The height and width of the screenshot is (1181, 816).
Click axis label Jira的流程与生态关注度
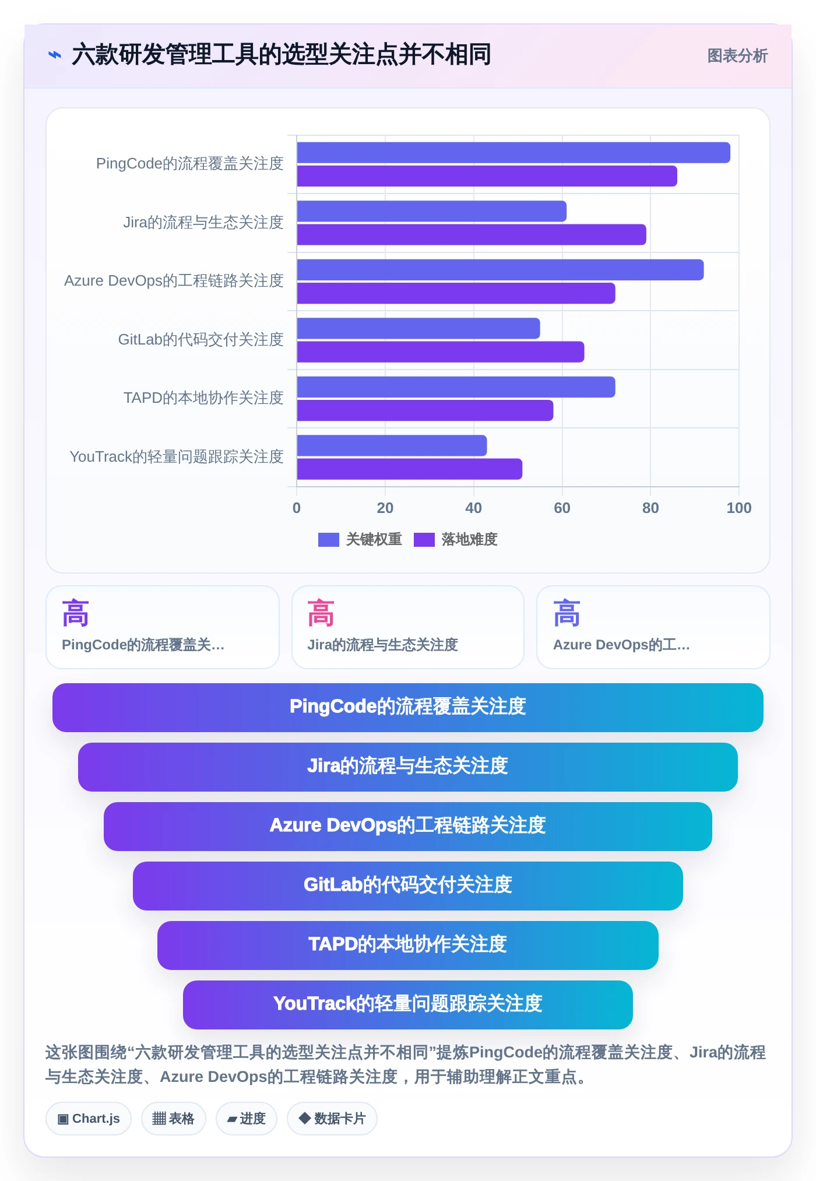click(x=203, y=222)
